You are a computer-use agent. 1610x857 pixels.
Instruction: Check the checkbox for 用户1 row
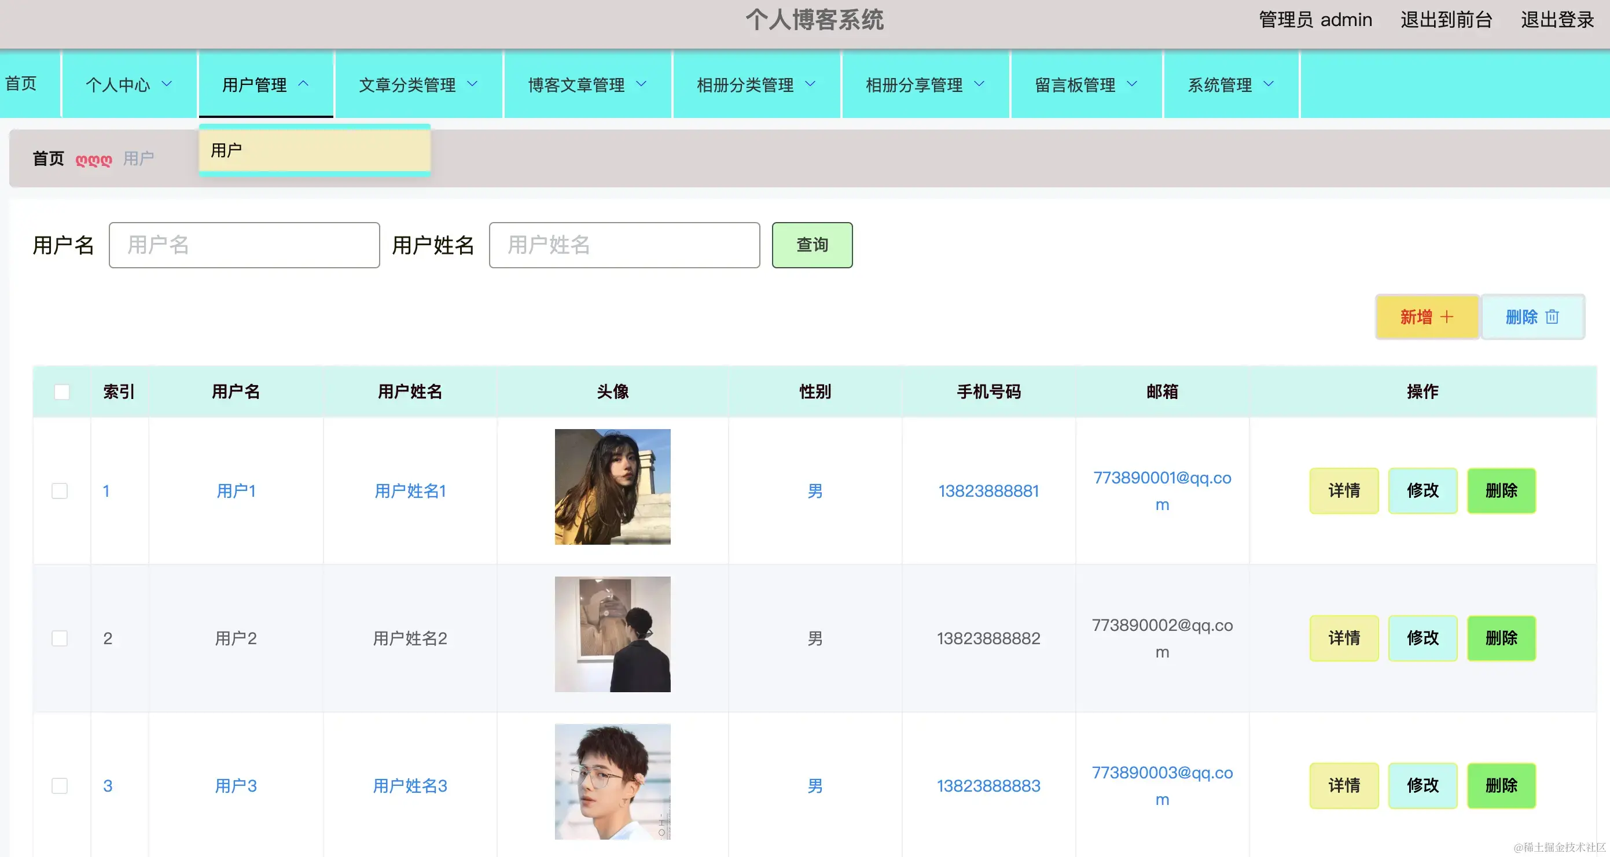point(60,491)
